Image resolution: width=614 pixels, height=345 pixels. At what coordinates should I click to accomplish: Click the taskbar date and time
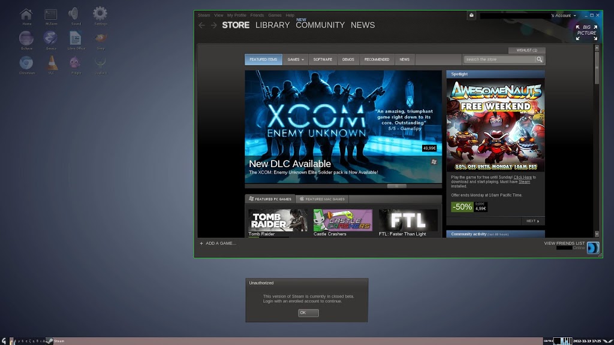click(x=587, y=341)
